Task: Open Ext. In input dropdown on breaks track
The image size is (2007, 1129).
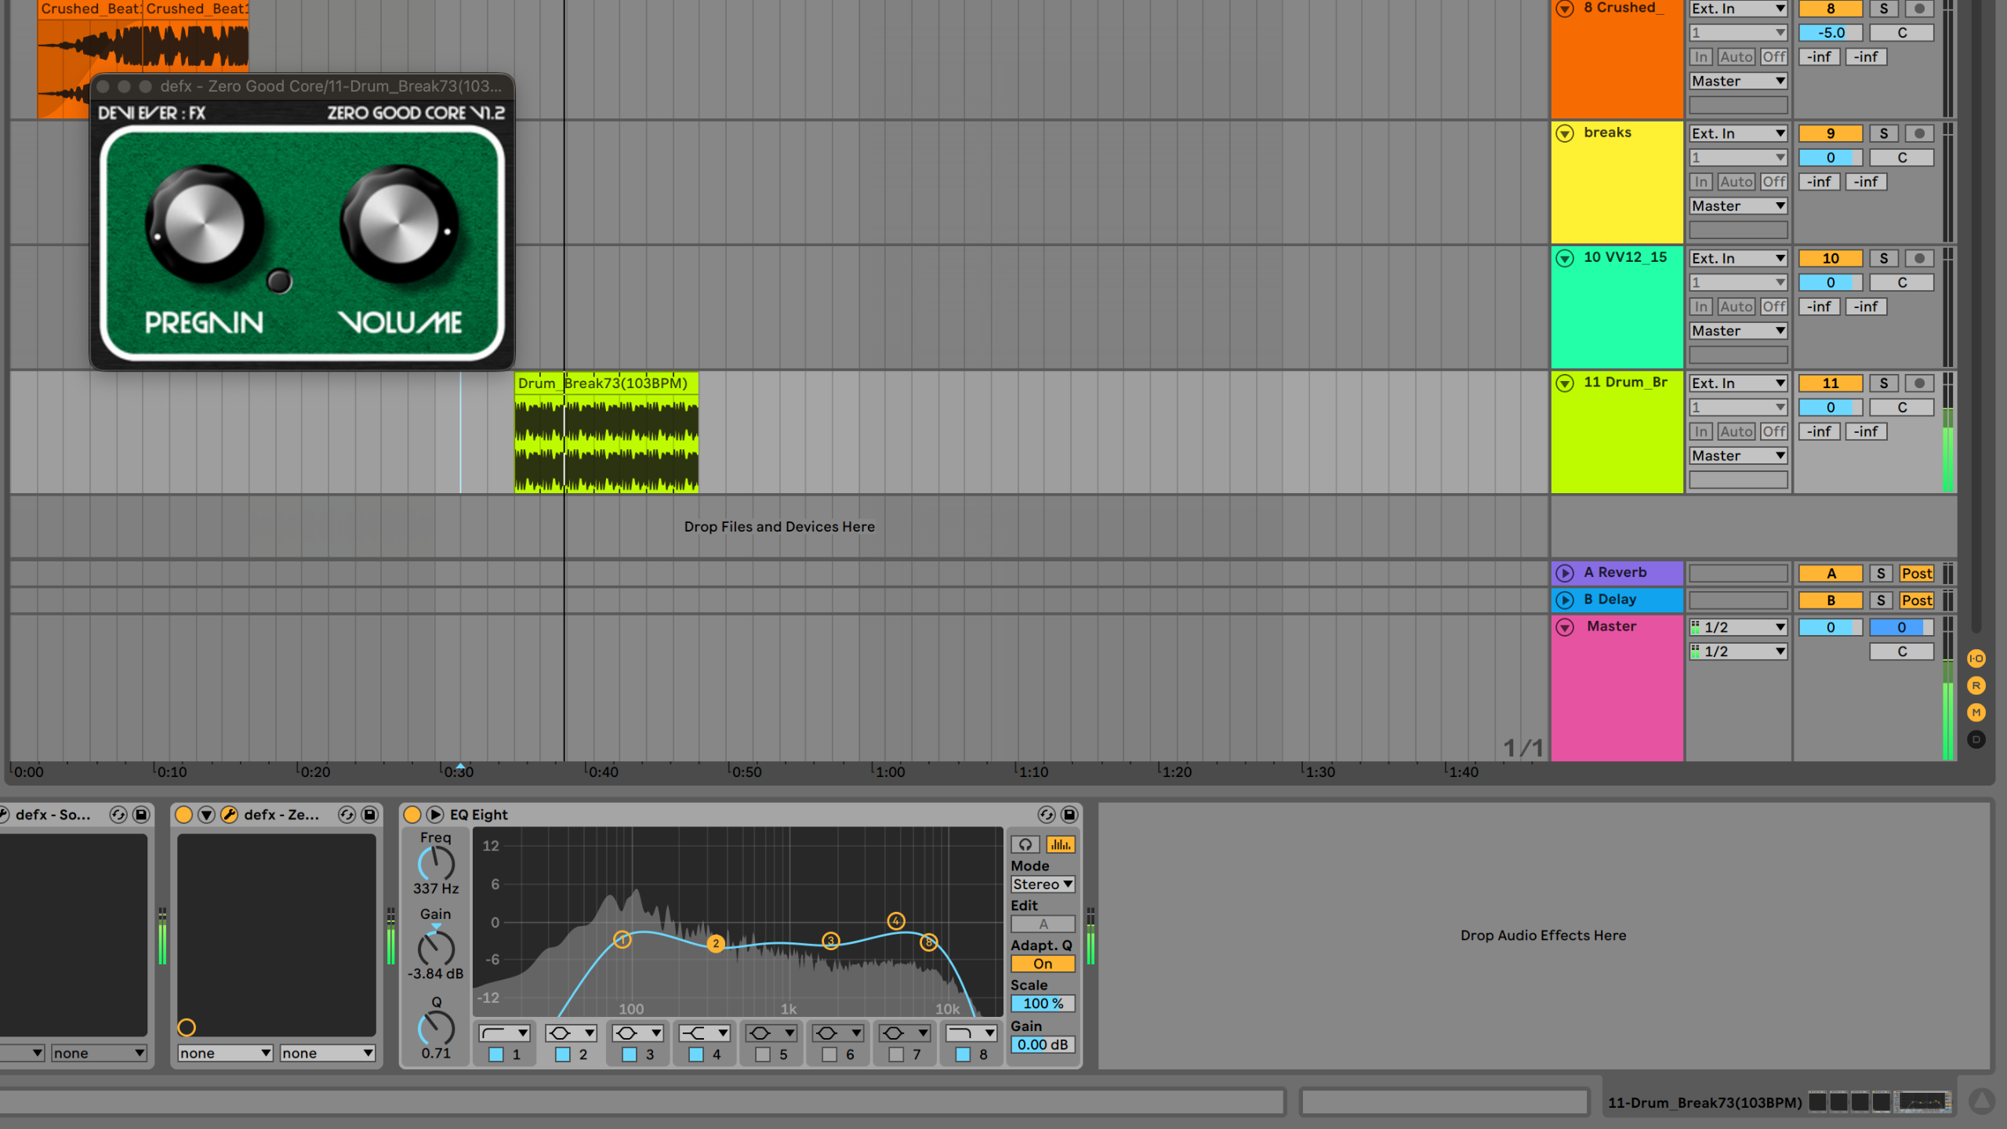Action: [x=1738, y=134]
